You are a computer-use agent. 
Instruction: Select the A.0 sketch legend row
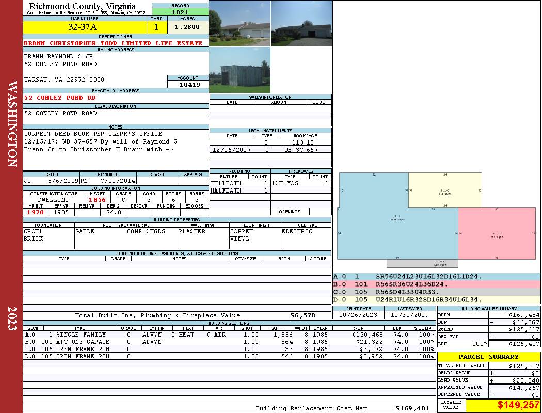pos(436,276)
